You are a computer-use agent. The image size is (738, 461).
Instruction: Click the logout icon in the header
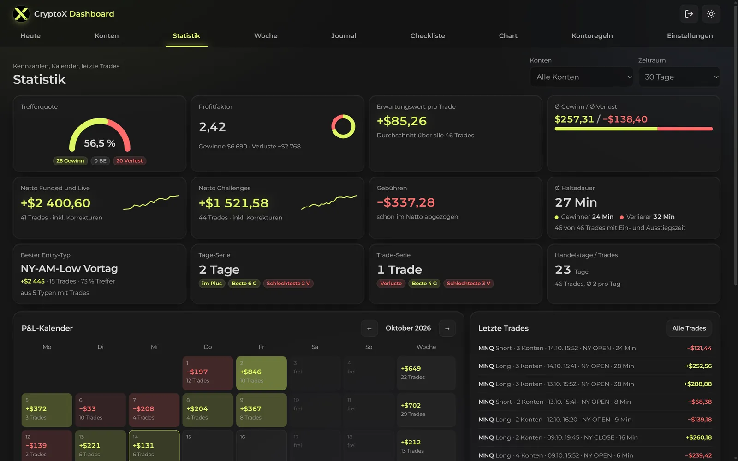pyautogui.click(x=689, y=14)
